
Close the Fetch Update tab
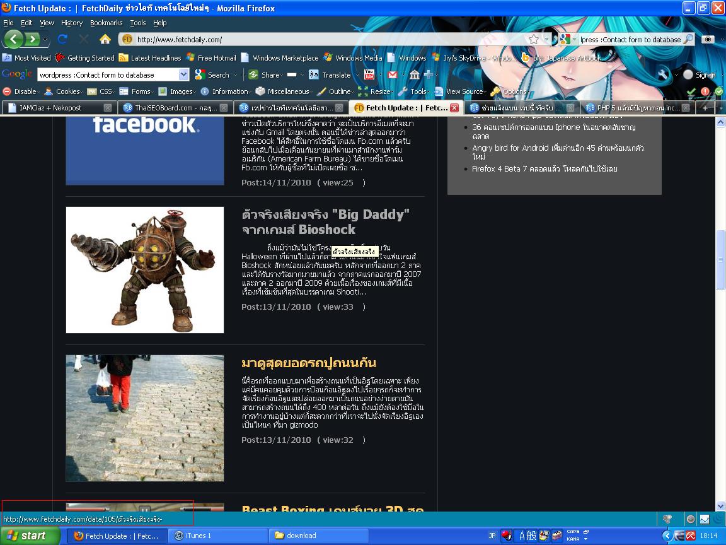point(454,107)
